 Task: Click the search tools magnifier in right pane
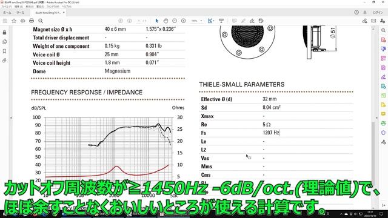383,30
